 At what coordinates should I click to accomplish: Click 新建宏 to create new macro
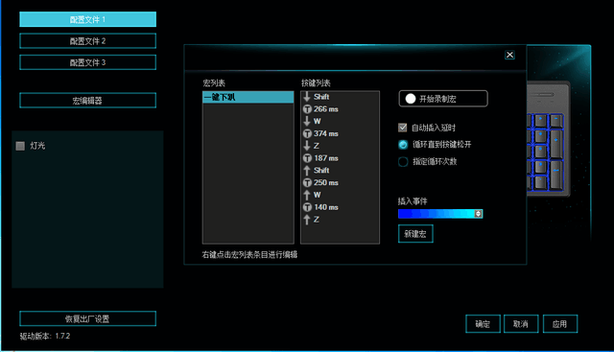click(x=415, y=234)
